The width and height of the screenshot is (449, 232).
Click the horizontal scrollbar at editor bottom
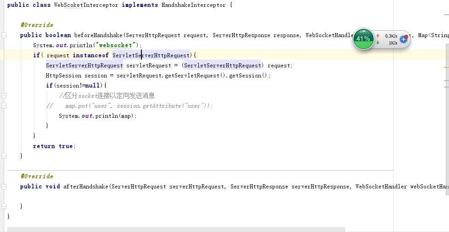[x=176, y=229]
